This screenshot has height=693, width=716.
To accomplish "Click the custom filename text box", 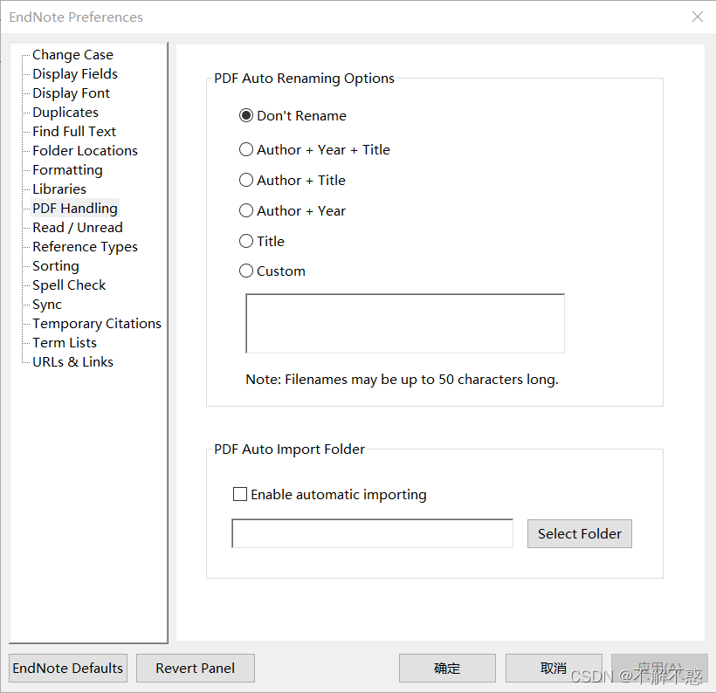I will click(405, 324).
